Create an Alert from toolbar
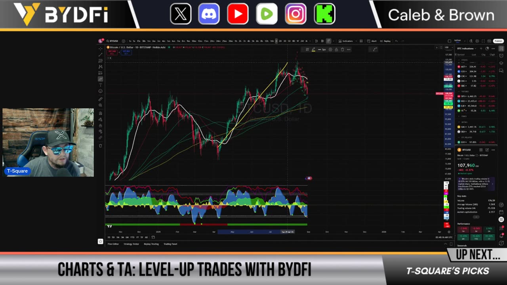This screenshot has height=285, width=507. [x=372, y=41]
